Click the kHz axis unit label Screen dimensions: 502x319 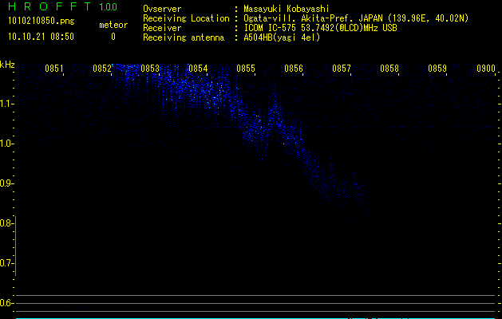click(7, 65)
